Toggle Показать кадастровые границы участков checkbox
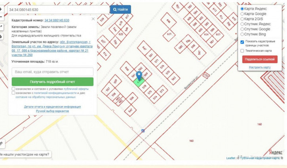 (242, 42)
